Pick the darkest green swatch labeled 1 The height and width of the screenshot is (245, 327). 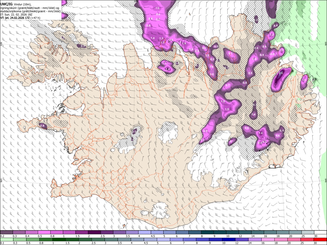click(59, 240)
